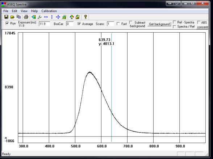The height and width of the screenshot is (159, 213).
Task: Click the yellow question mark help icon
Action: tap(85, 17)
